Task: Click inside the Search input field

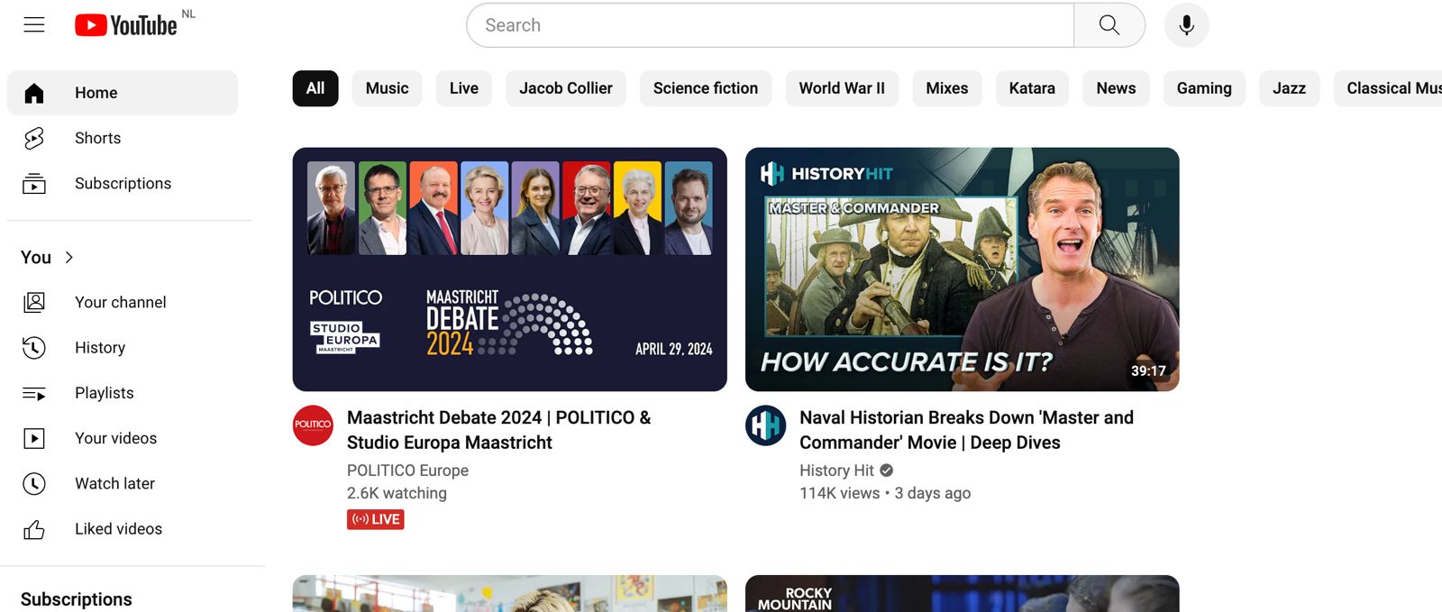Action: click(771, 25)
